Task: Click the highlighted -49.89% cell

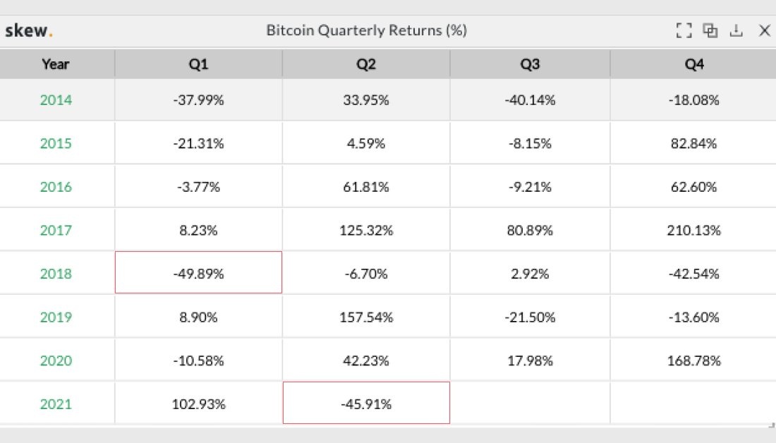Action: pos(198,274)
